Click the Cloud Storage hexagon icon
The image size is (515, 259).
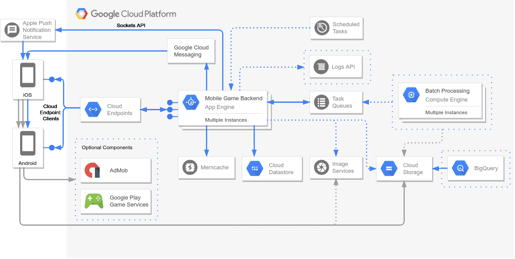(x=389, y=168)
